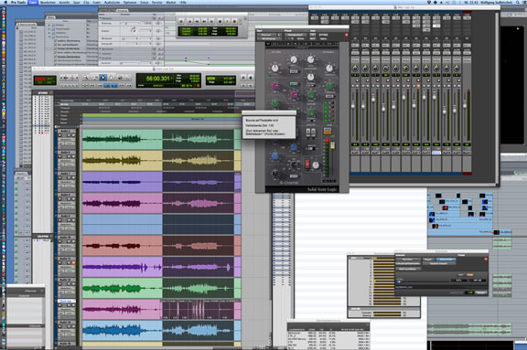Click Stop in the floating Transport window

click(x=220, y=21)
